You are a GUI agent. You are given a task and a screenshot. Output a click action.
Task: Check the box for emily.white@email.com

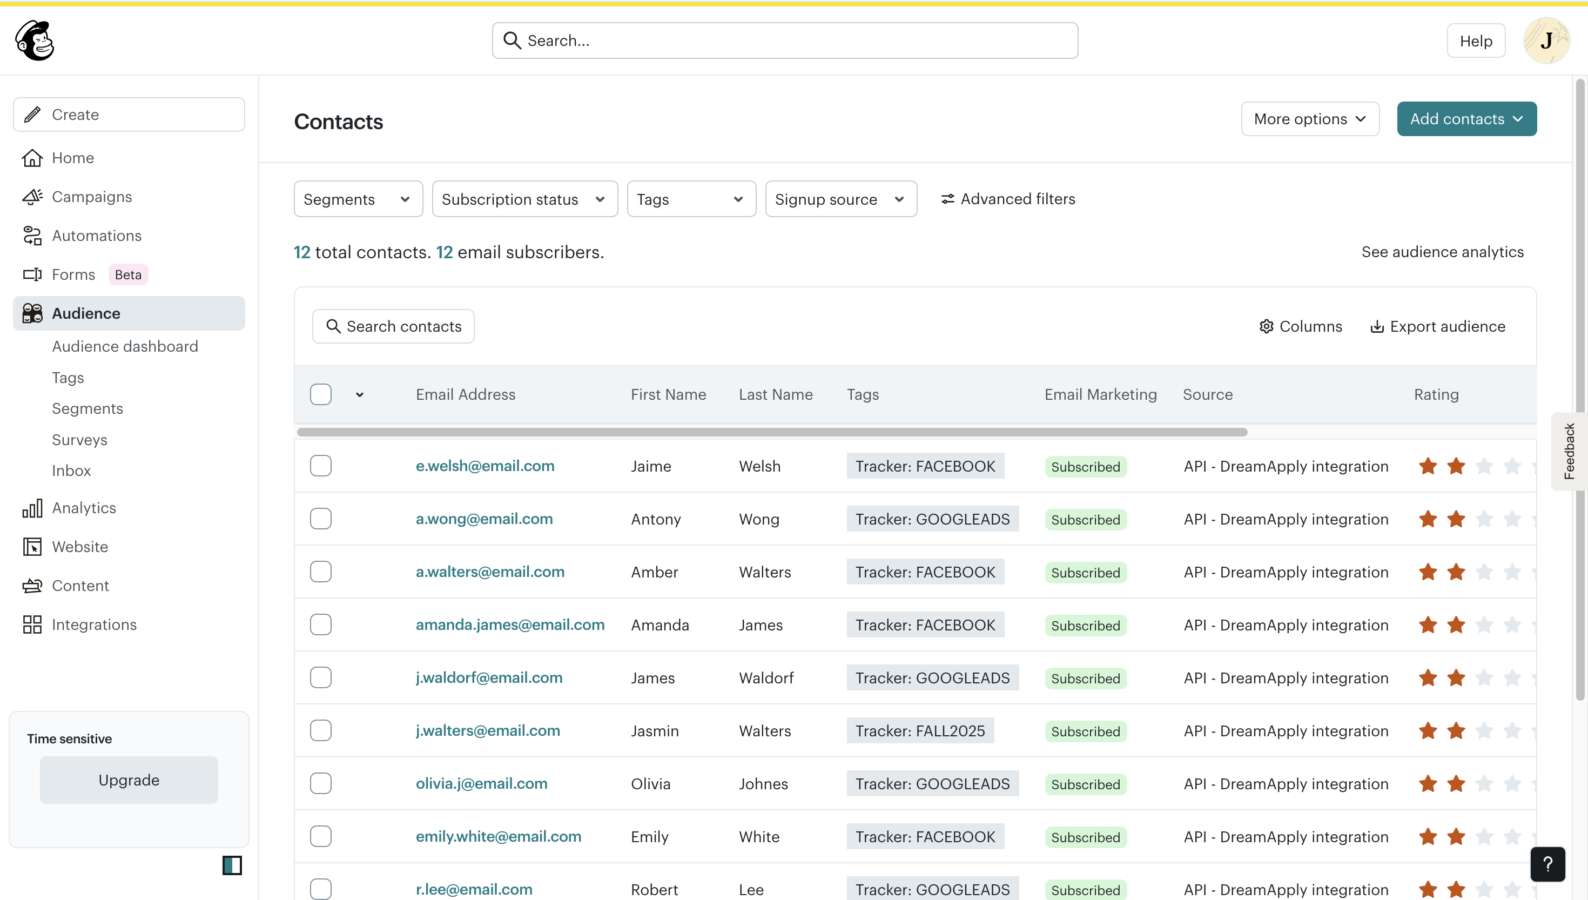click(321, 836)
